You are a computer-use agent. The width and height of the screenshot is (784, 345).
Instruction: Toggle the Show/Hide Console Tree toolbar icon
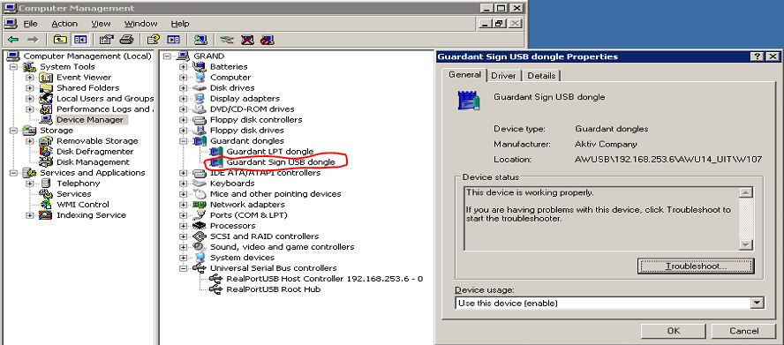[80, 40]
